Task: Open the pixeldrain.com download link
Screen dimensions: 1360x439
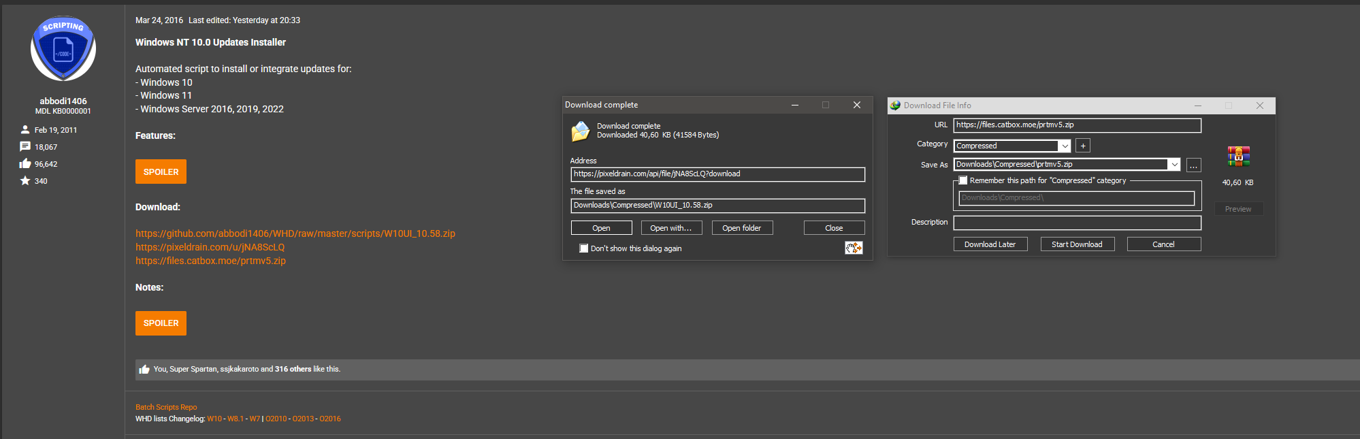Action: 210,247
